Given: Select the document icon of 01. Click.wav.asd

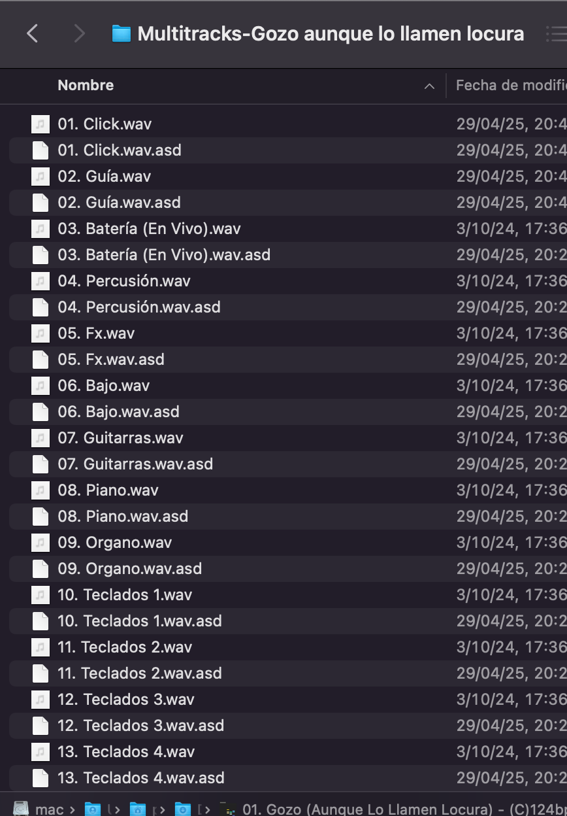Looking at the screenshot, I should (40, 150).
